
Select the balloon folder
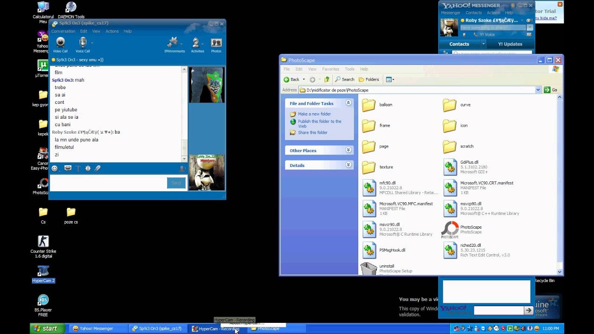click(377, 105)
